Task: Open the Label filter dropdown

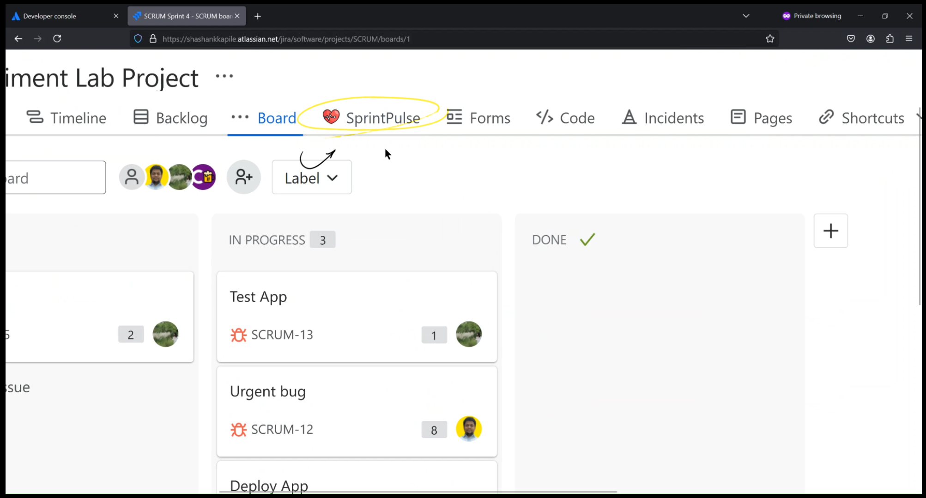Action: [x=312, y=177]
